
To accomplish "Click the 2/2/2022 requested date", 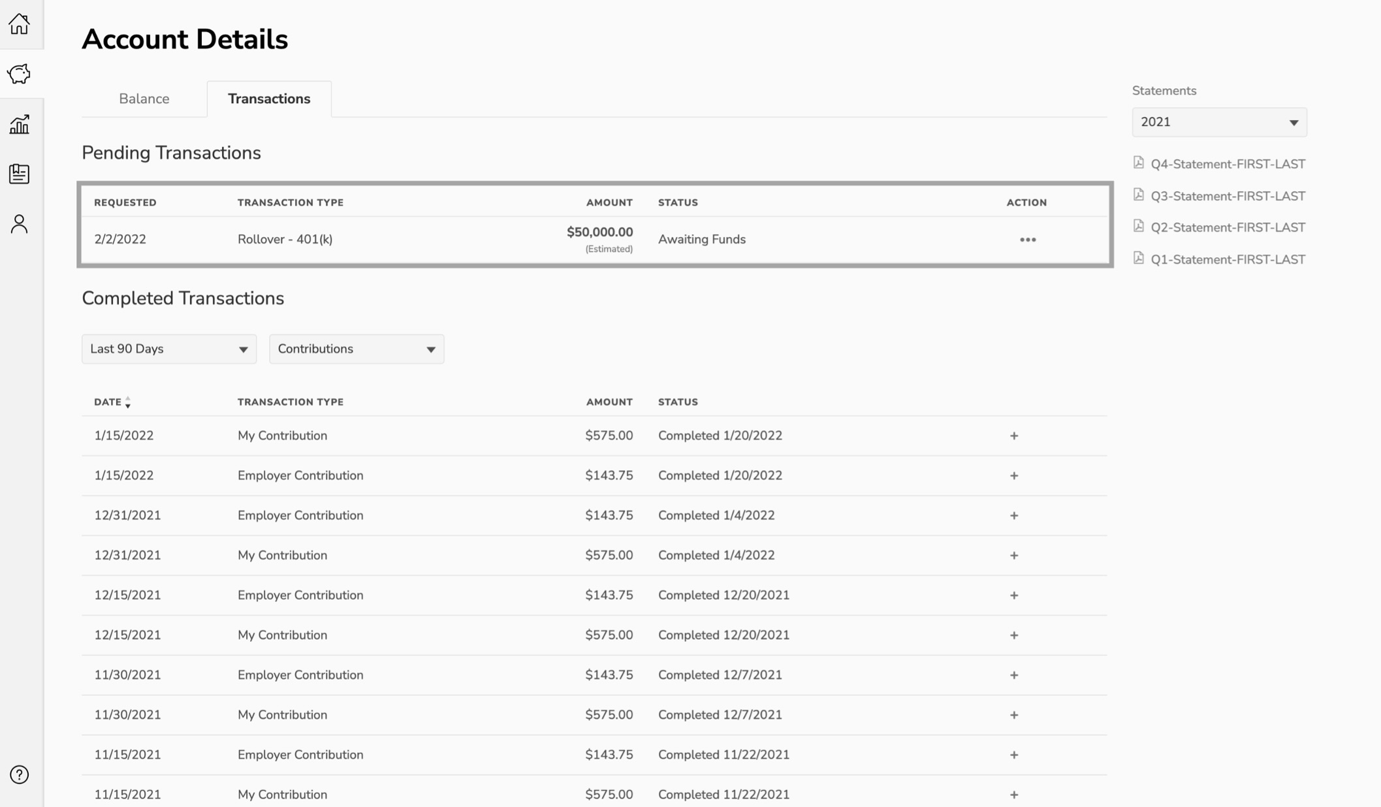I will tap(120, 239).
